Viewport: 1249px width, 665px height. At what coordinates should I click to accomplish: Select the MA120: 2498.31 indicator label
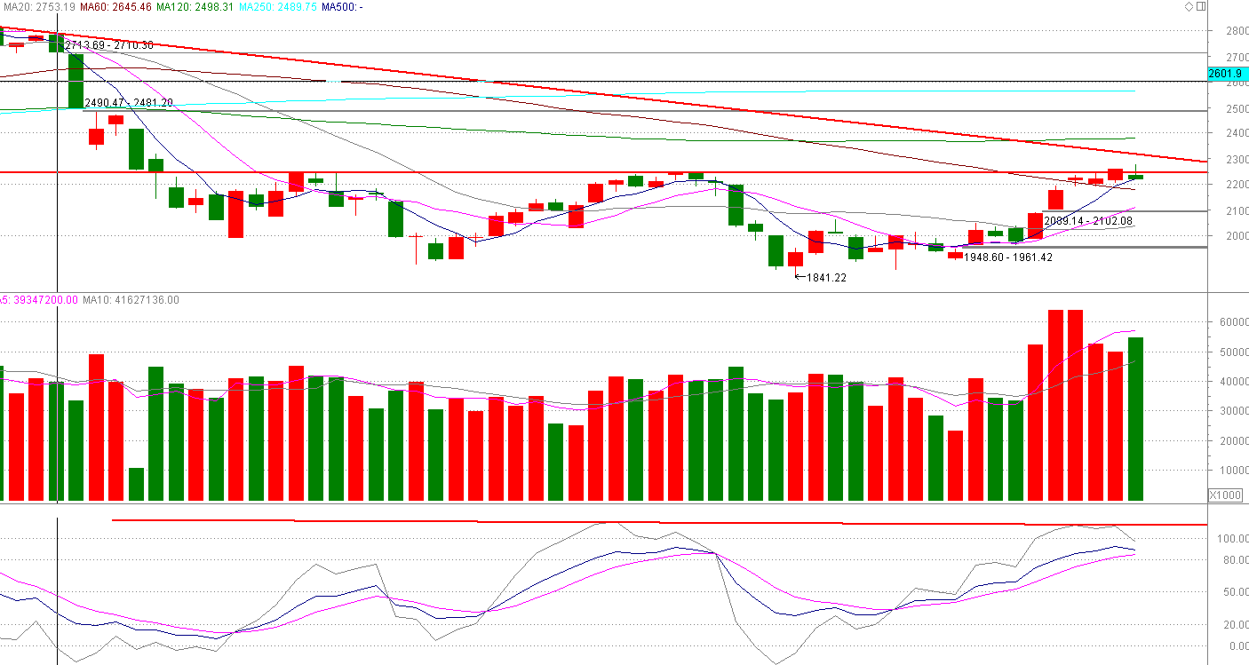click(195, 7)
